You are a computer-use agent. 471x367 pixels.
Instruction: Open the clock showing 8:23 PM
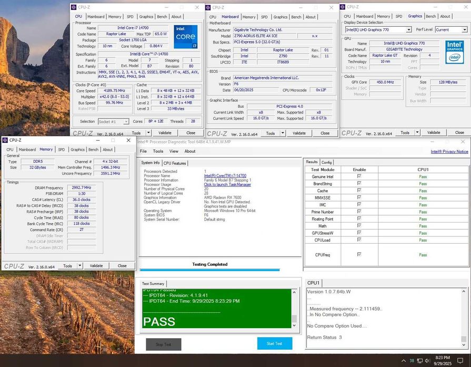click(x=443, y=360)
